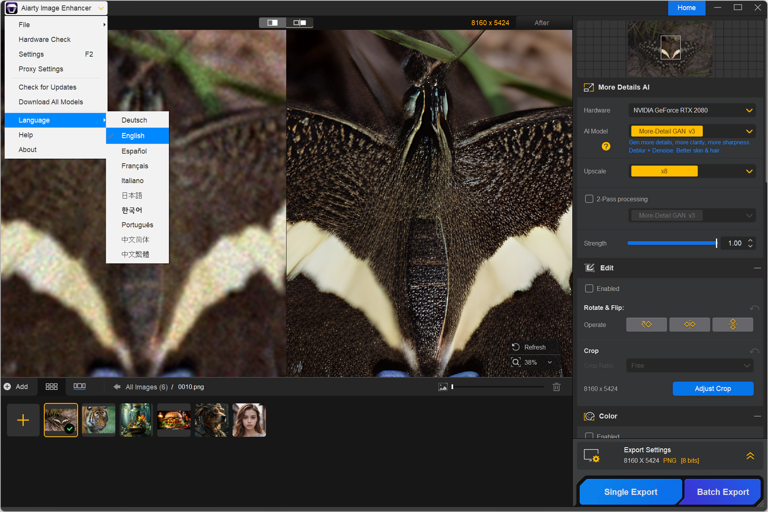
Task: Open the Upscale x8 dropdown
Action: (692, 171)
